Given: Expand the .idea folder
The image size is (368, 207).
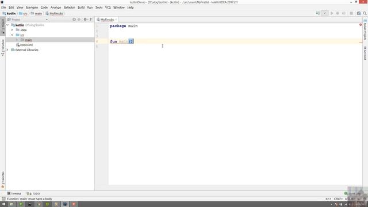Looking at the screenshot, I should tap(12, 30).
